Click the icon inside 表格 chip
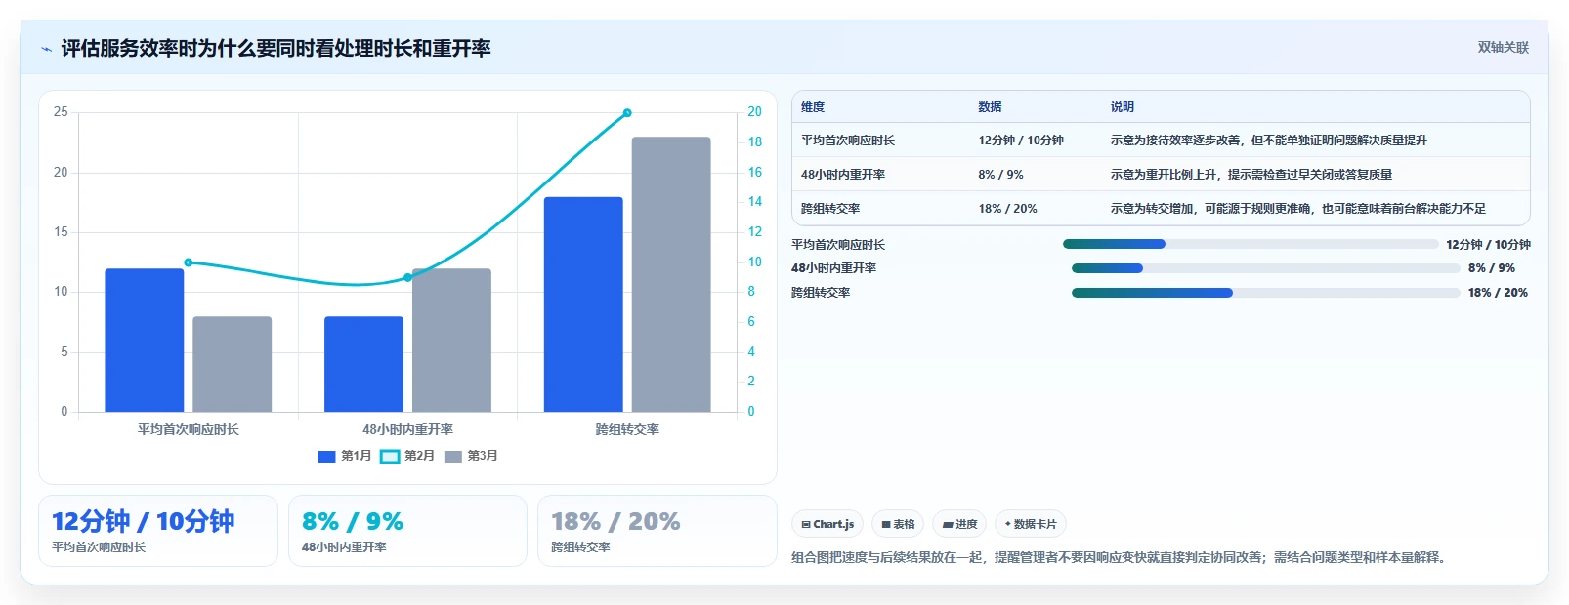This screenshot has height=605, width=1569. 886,524
